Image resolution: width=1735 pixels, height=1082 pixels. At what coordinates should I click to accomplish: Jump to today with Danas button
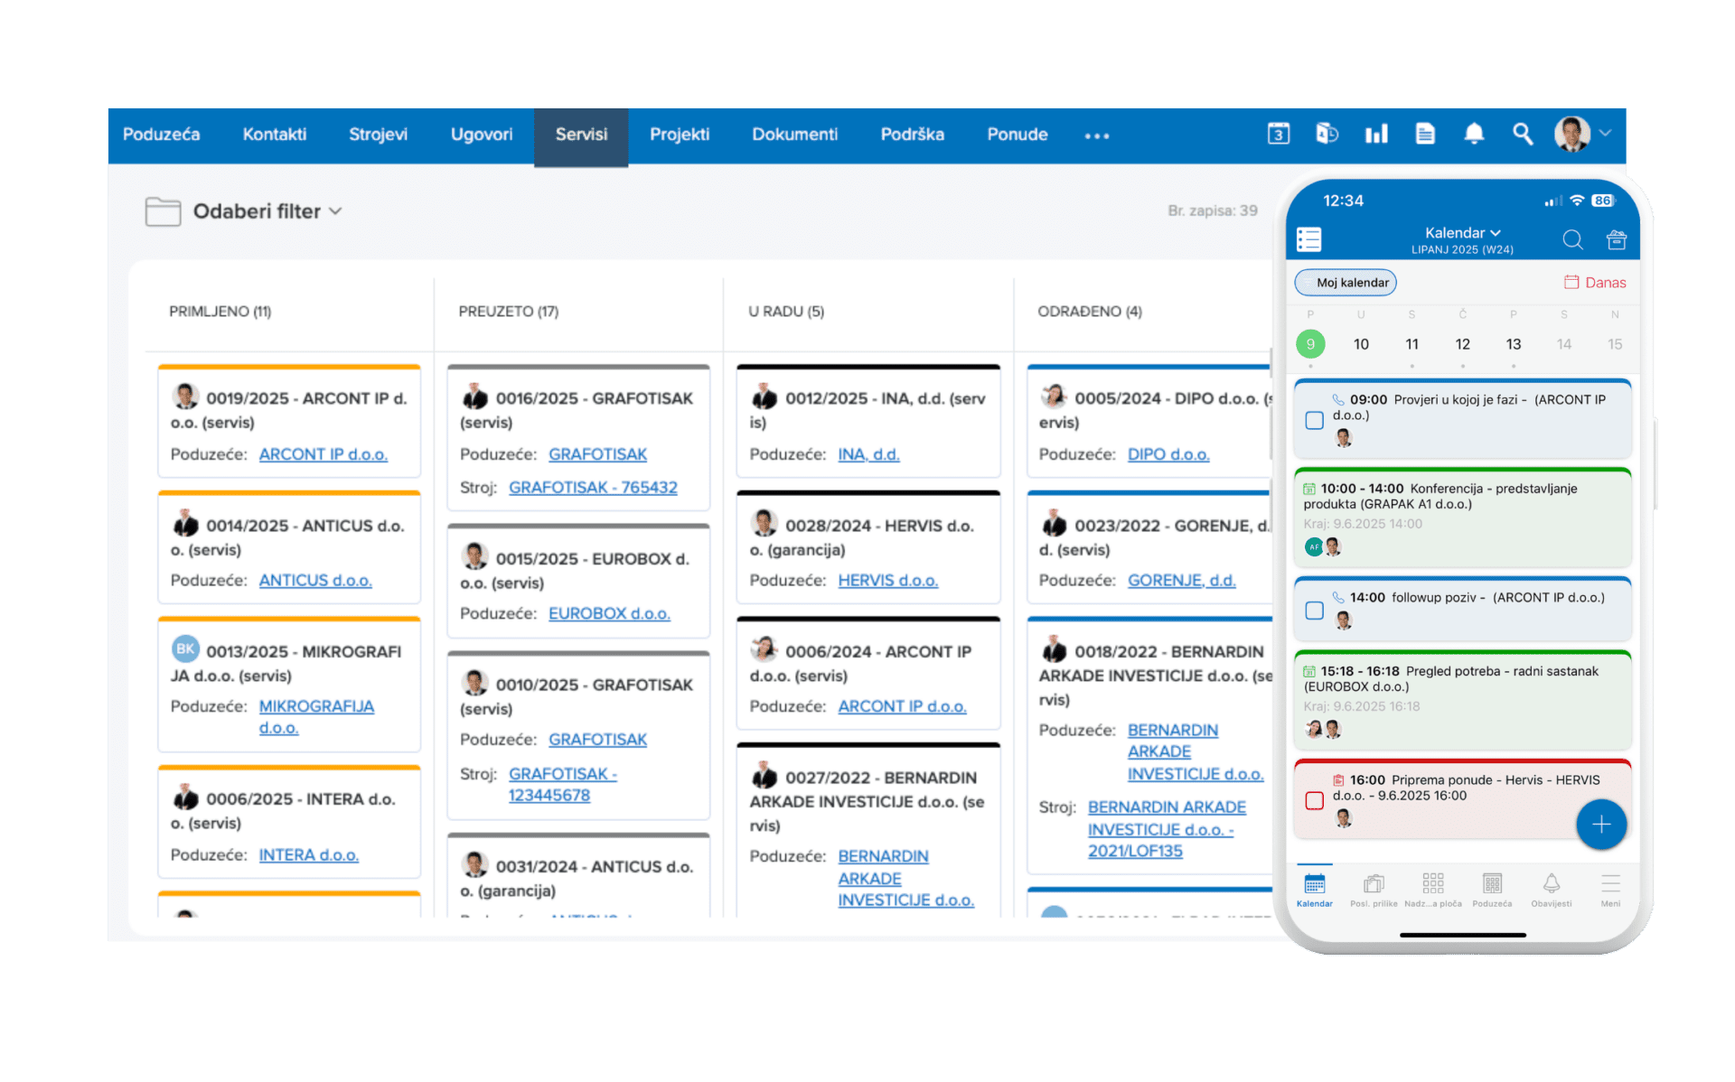click(1595, 283)
